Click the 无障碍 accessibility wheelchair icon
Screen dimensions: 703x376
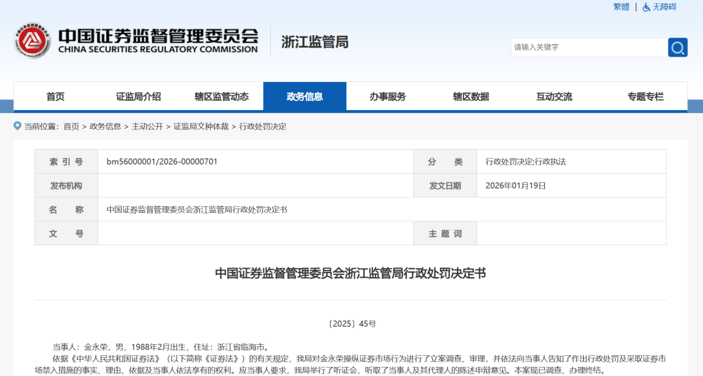(x=646, y=7)
